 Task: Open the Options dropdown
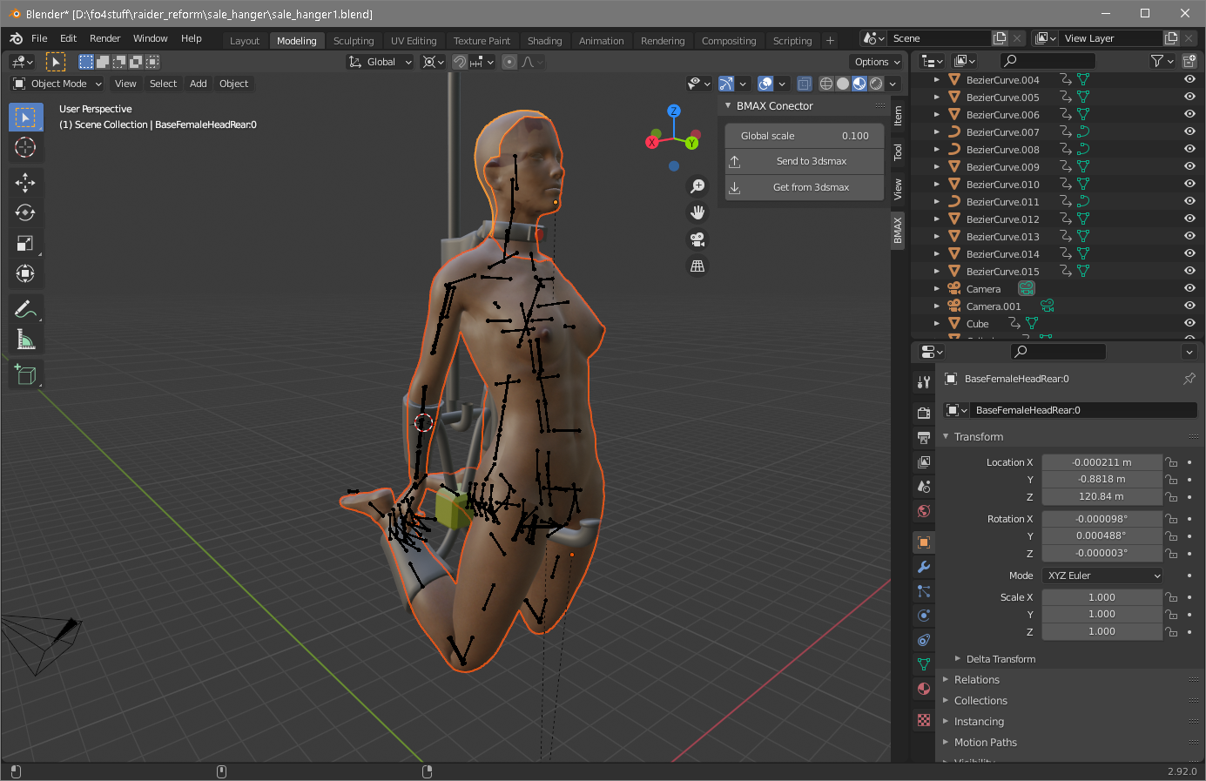coord(876,62)
